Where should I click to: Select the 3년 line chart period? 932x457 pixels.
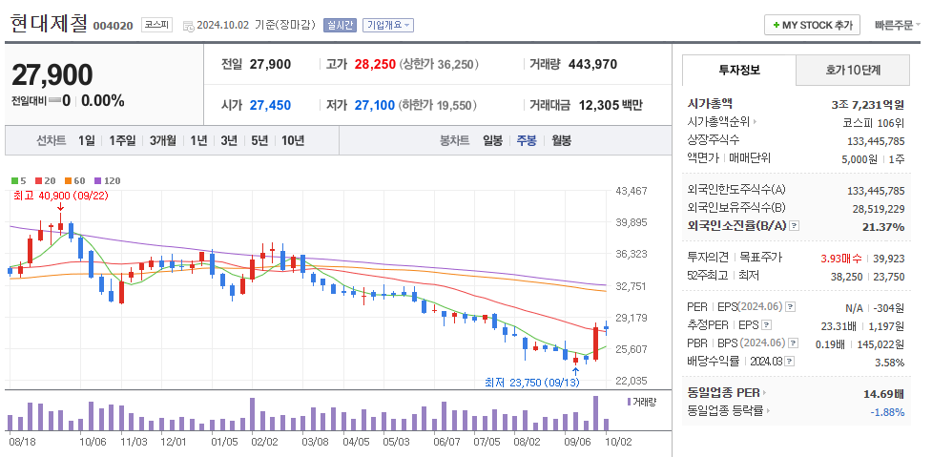[229, 141]
